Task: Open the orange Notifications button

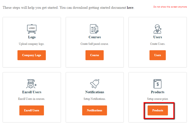Action: (94, 110)
